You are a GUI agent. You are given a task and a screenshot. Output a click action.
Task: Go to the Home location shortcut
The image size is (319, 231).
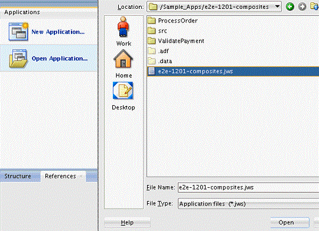123,64
